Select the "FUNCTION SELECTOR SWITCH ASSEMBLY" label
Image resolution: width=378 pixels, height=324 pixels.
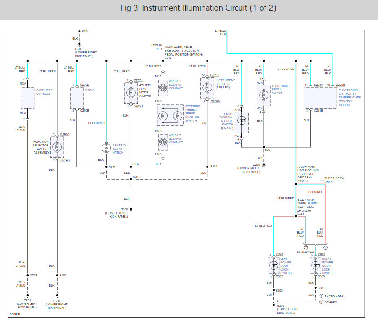pyautogui.click(x=41, y=147)
